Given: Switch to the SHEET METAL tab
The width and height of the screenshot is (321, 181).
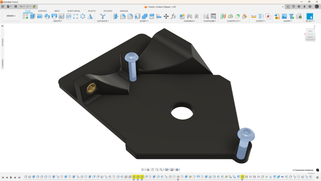Looking at the screenshot, I should coord(74,11).
